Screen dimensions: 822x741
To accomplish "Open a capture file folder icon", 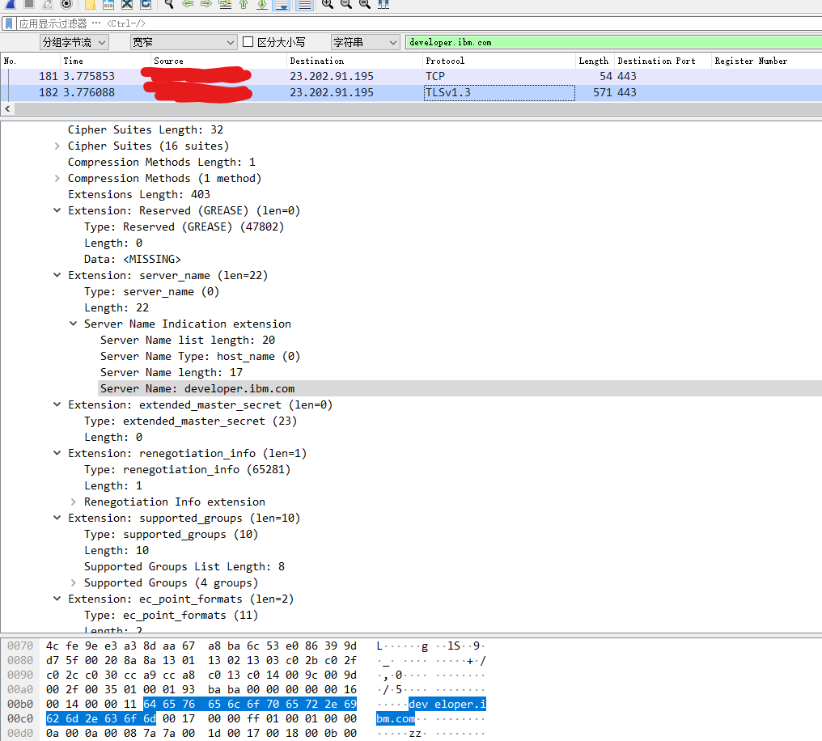I will [90, 4].
